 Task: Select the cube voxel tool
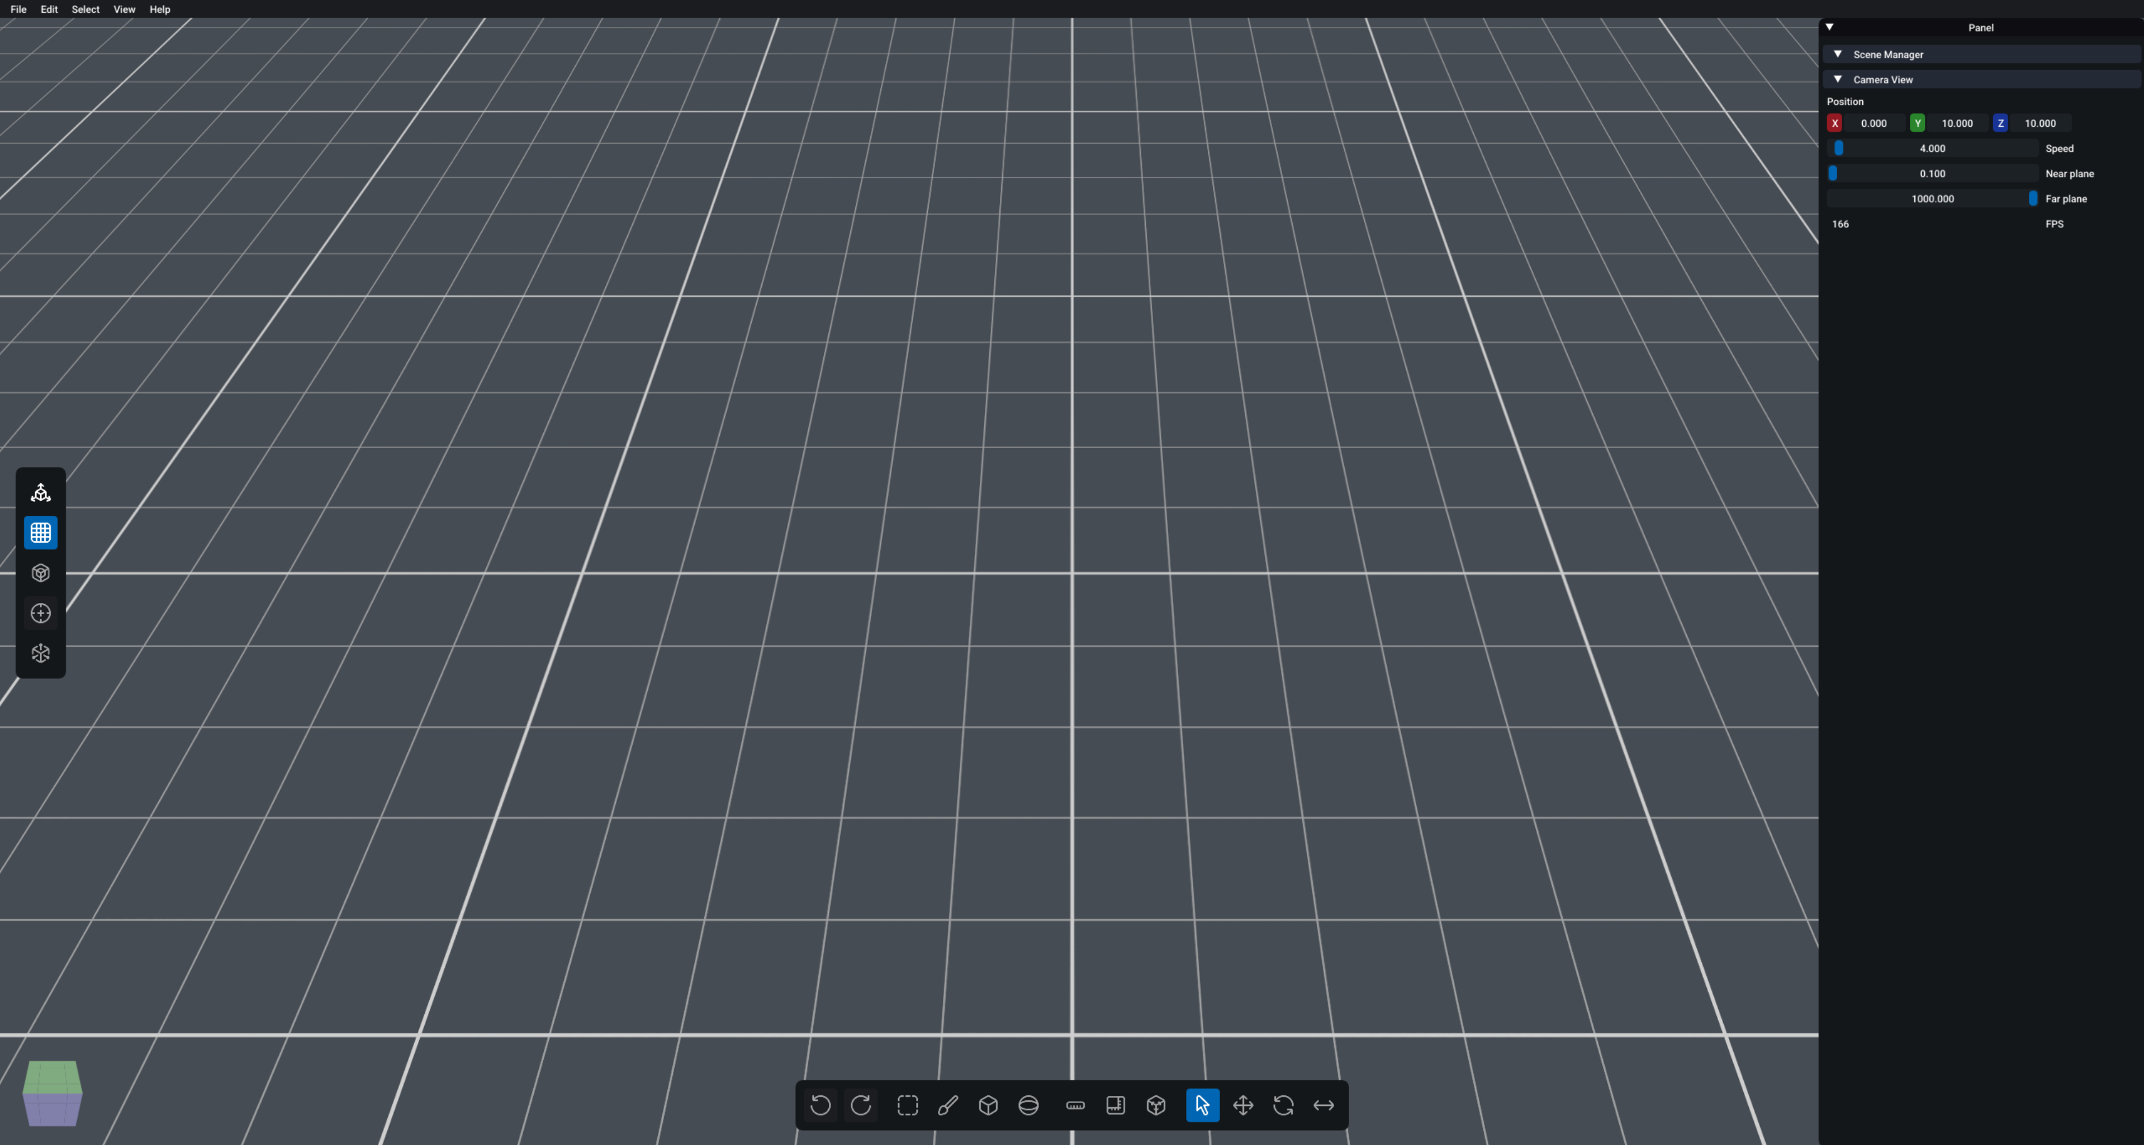coord(988,1105)
